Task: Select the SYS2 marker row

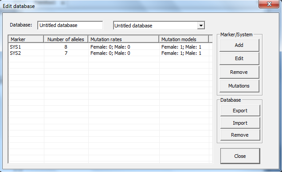Action: point(110,53)
